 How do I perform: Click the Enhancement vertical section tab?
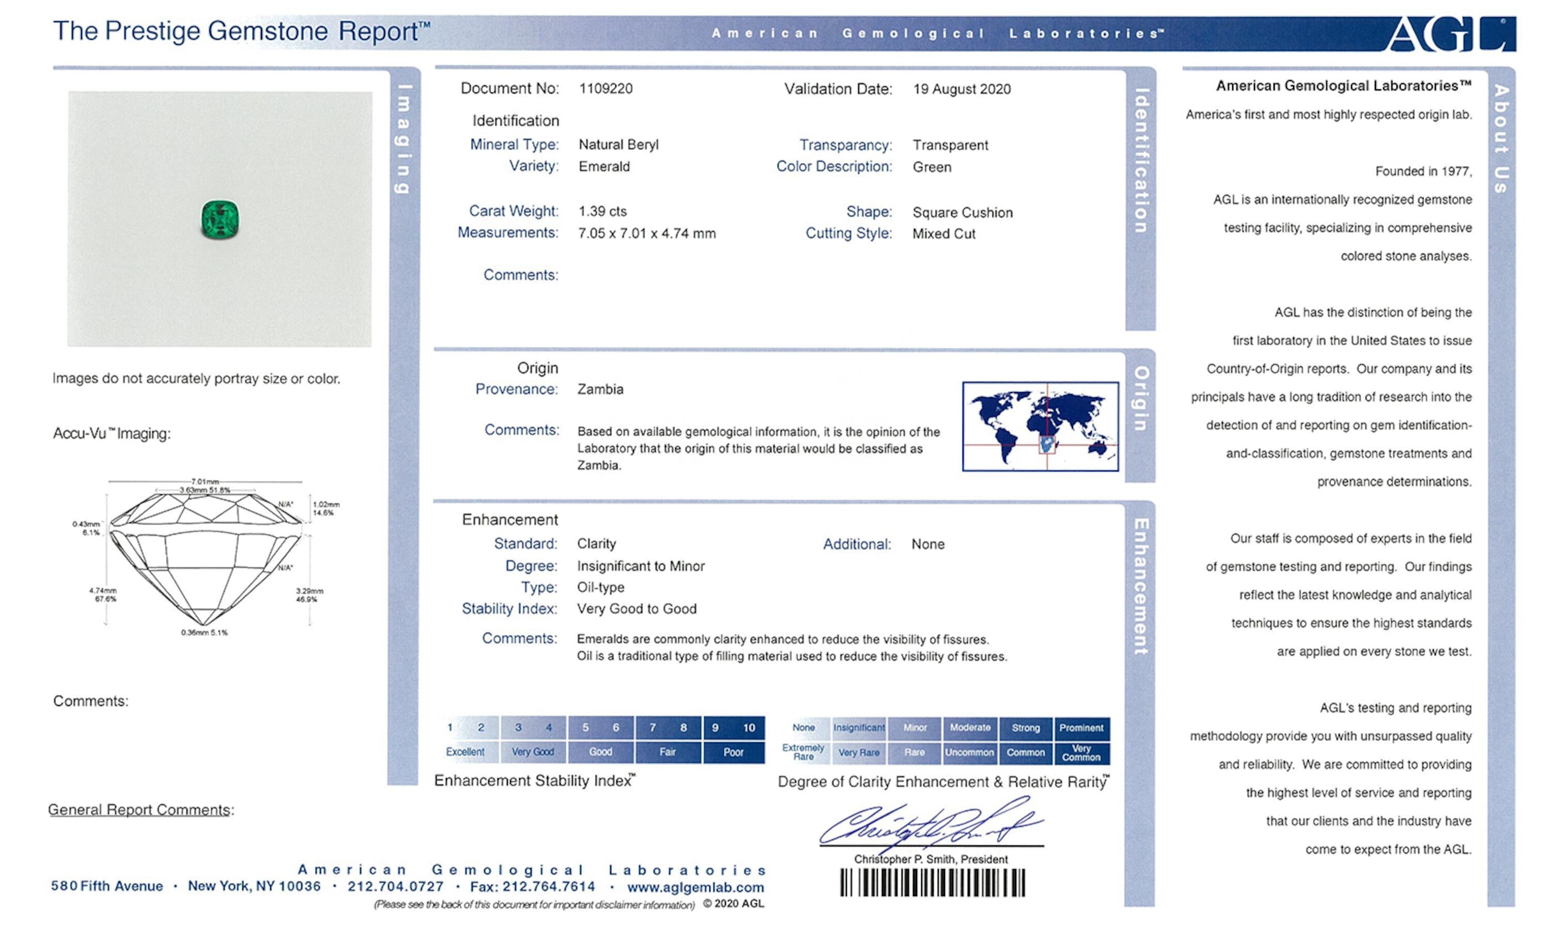pos(1140,586)
